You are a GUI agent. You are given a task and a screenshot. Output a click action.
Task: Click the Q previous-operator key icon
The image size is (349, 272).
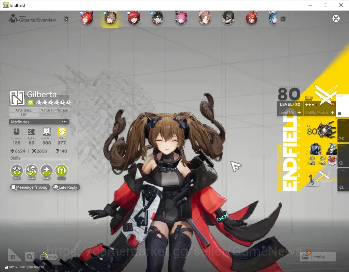click(66, 19)
